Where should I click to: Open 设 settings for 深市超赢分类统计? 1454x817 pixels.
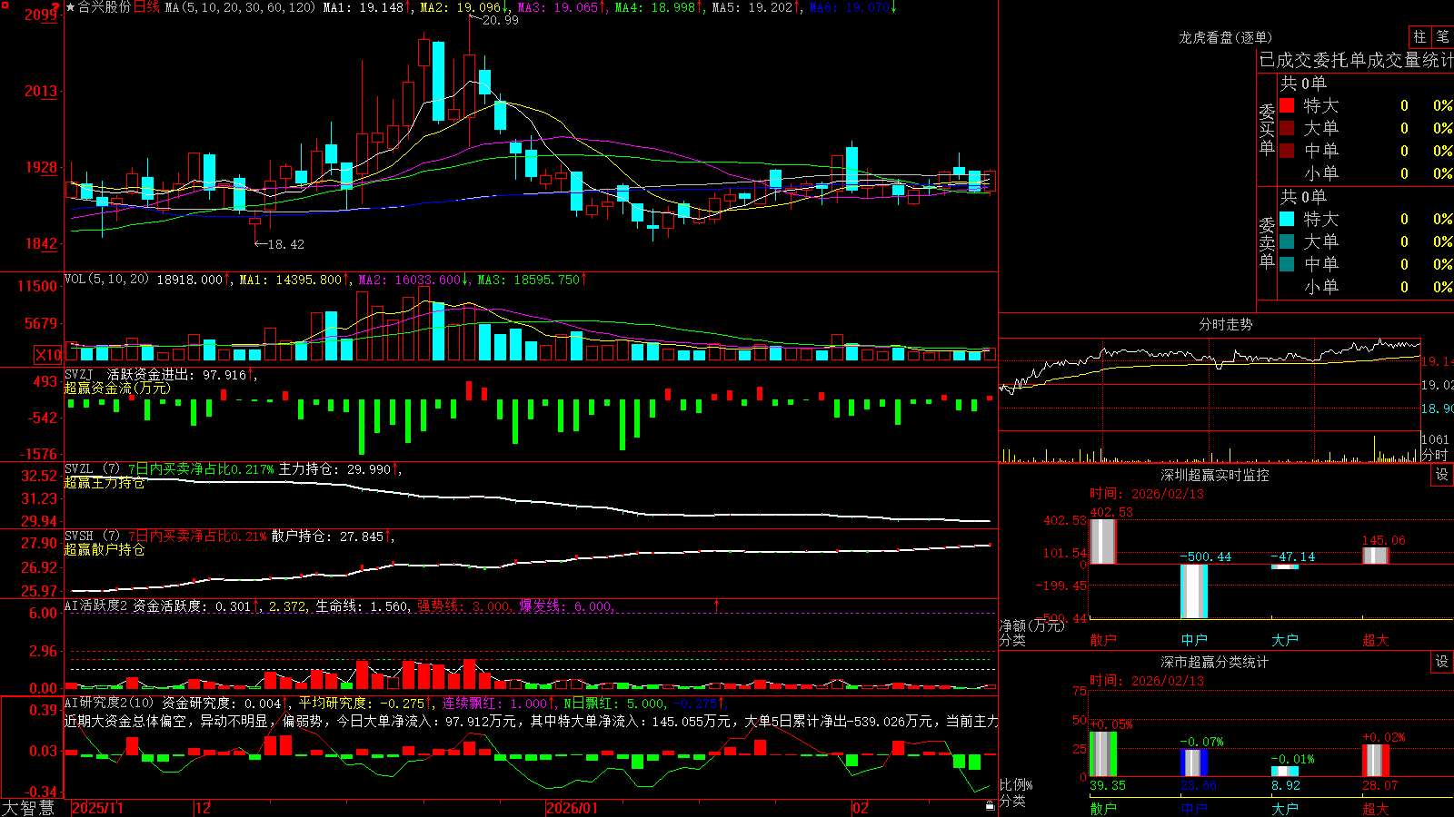[1441, 662]
